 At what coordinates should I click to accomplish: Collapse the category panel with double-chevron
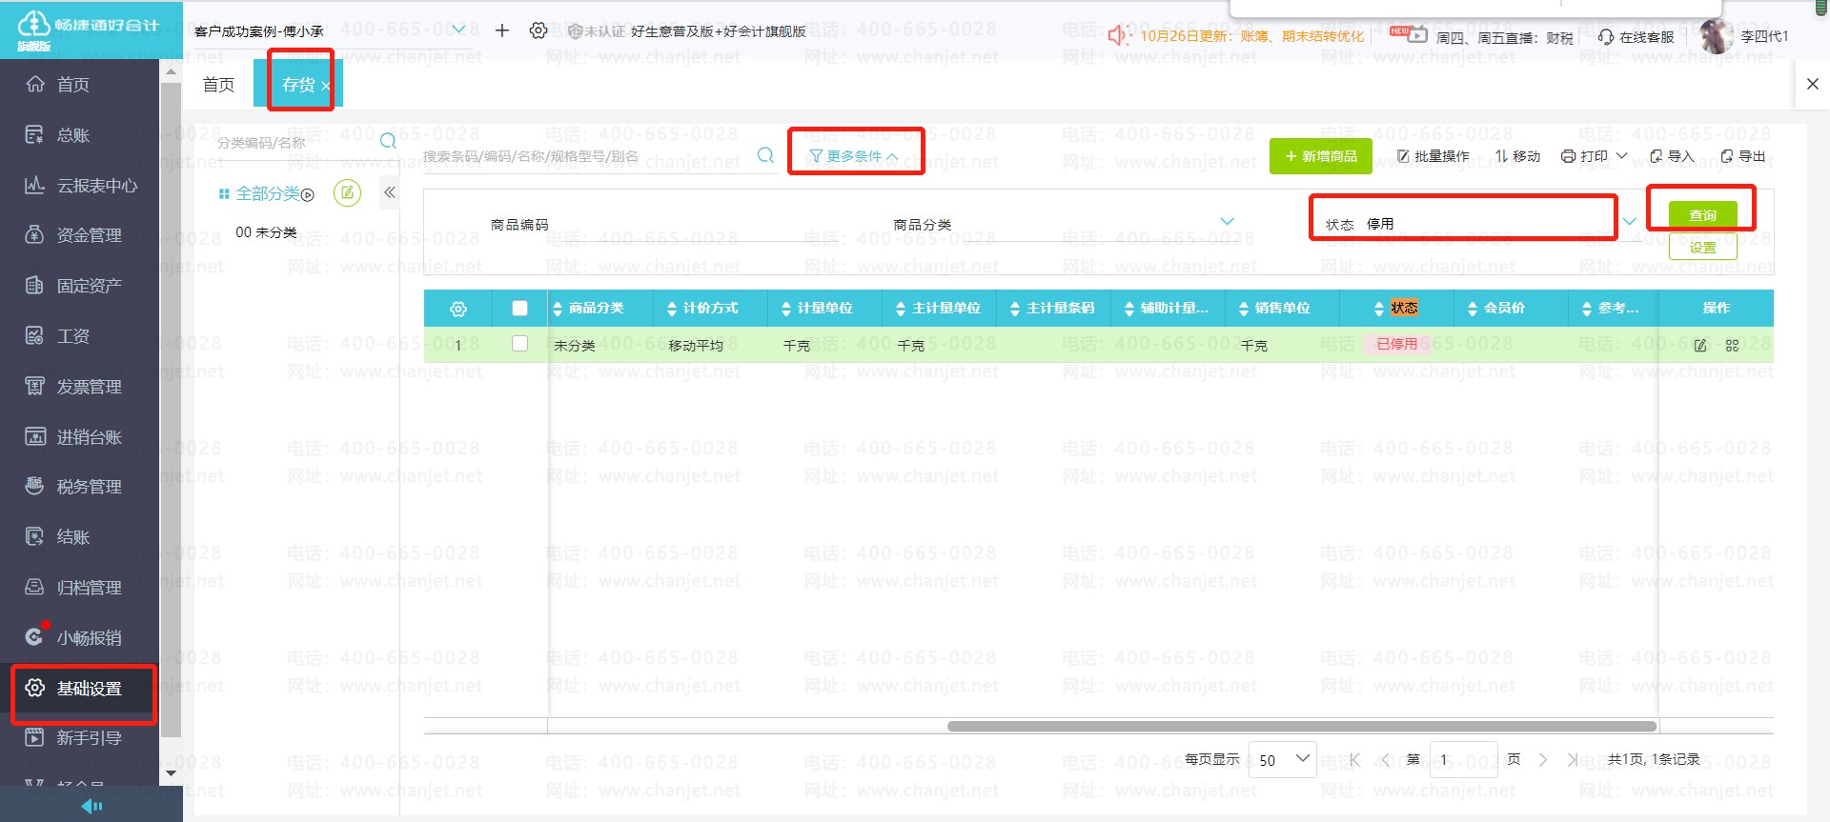390,192
